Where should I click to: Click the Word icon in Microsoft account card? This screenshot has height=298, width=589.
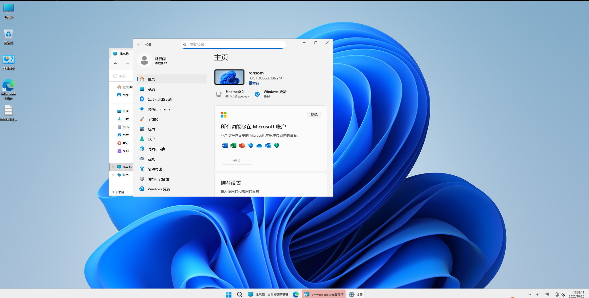[224, 146]
